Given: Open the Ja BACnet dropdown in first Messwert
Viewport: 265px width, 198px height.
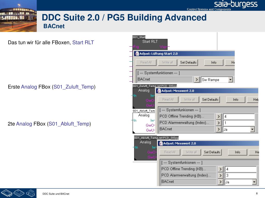Looking at the screenshot, I should tap(252, 129).
